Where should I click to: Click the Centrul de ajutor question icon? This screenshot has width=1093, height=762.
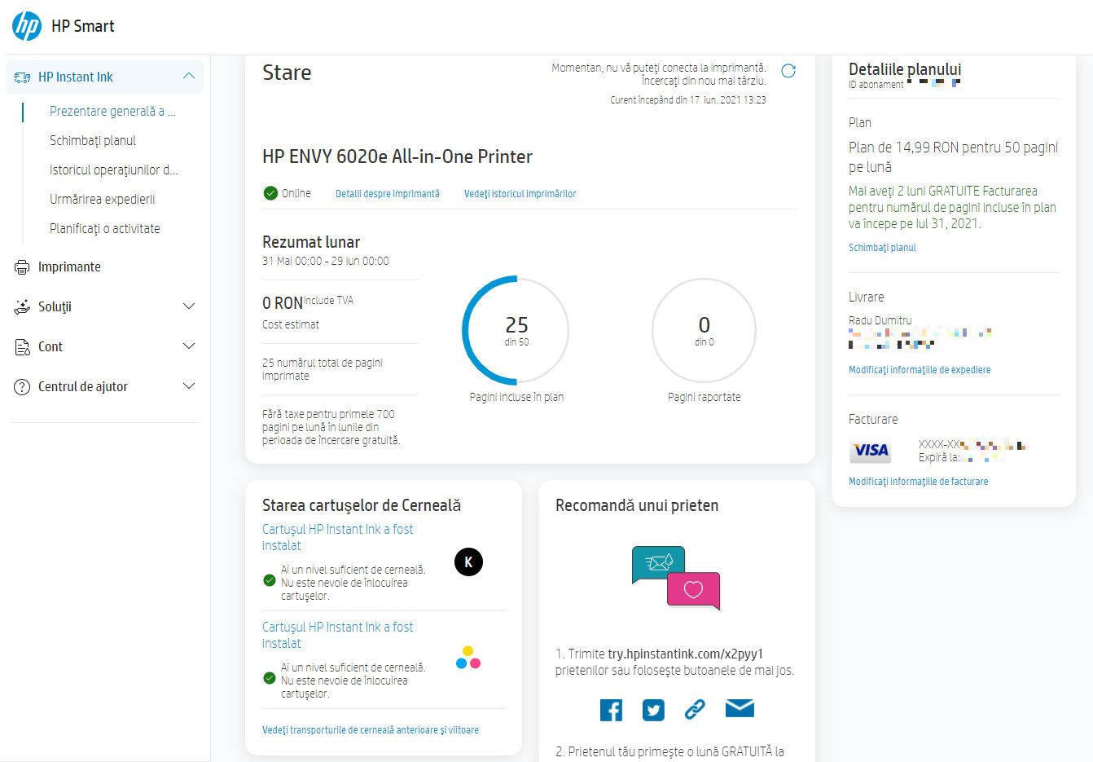22,386
